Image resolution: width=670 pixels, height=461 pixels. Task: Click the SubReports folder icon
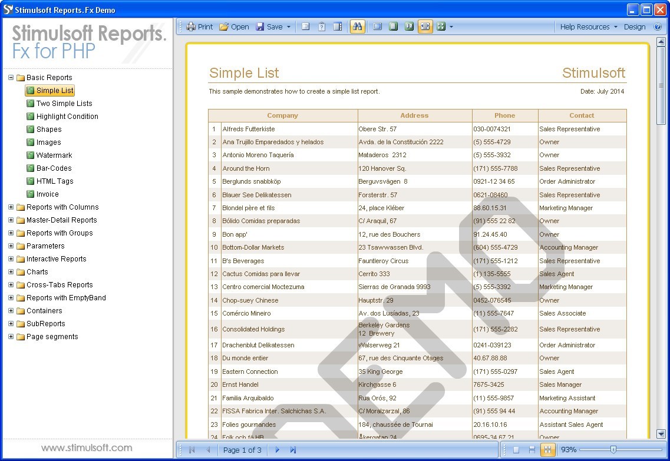click(21, 324)
